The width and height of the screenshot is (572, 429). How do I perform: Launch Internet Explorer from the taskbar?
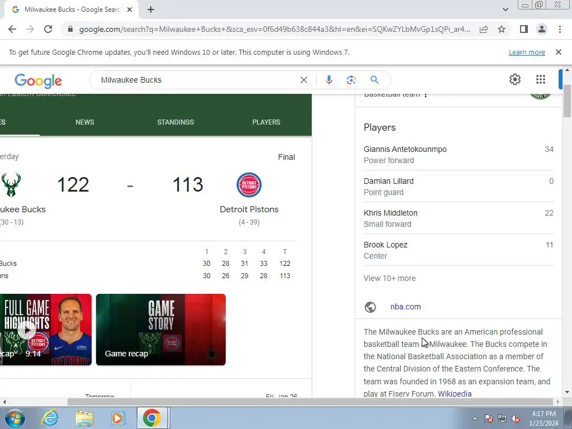tap(49, 418)
